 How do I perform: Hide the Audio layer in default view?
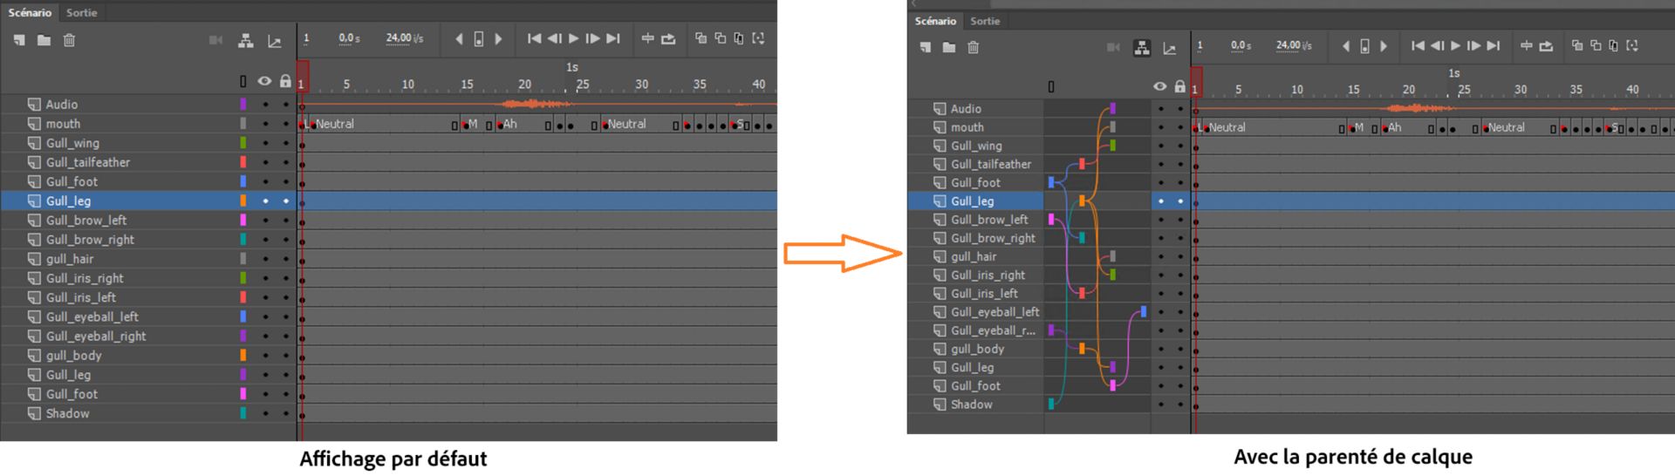click(x=265, y=105)
